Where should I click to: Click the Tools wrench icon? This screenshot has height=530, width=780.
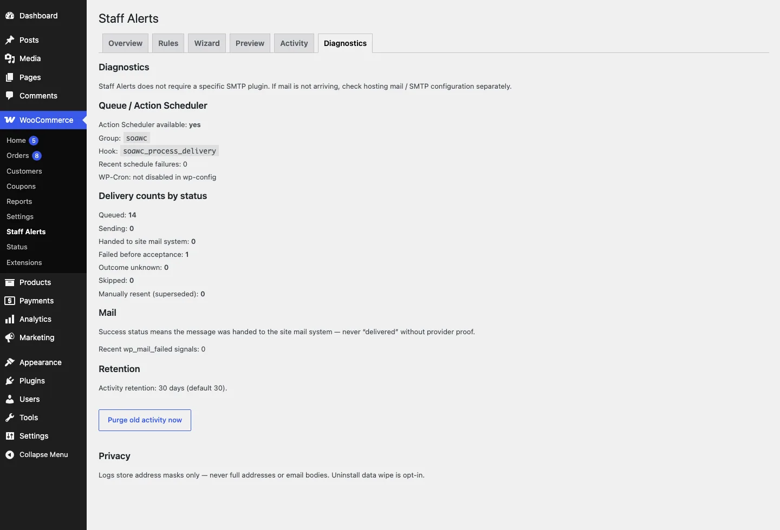click(10, 418)
